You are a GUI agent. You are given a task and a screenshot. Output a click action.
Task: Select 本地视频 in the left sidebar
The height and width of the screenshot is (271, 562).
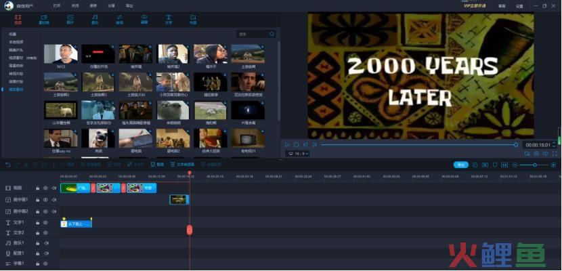point(16,42)
